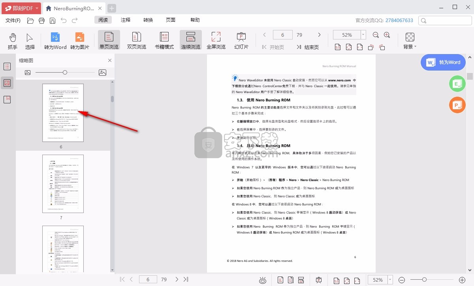Open the 背景 background dropdown
The height and width of the screenshot is (286, 474).
point(410,41)
